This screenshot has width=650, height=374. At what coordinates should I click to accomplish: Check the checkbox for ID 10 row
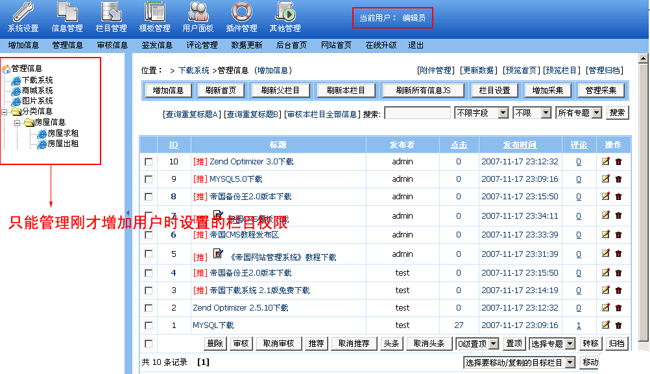(149, 162)
